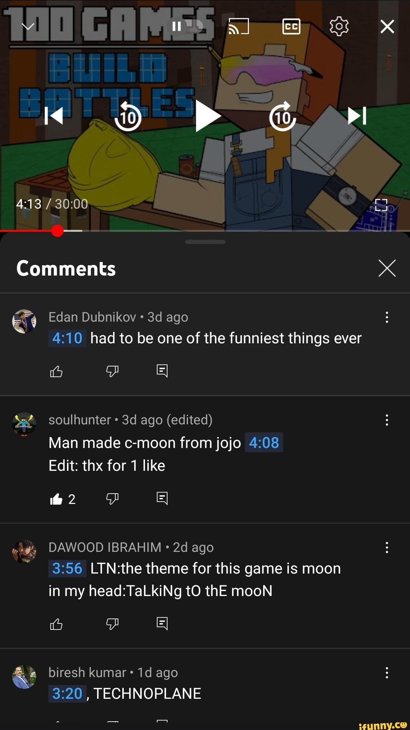Reply to Edan Dubnikov's comment
Image resolution: width=410 pixels, height=730 pixels.
coord(162,371)
